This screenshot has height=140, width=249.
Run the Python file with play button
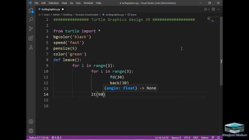point(206,9)
